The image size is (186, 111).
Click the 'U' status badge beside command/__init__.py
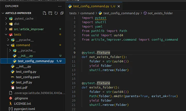[x=60, y=55]
